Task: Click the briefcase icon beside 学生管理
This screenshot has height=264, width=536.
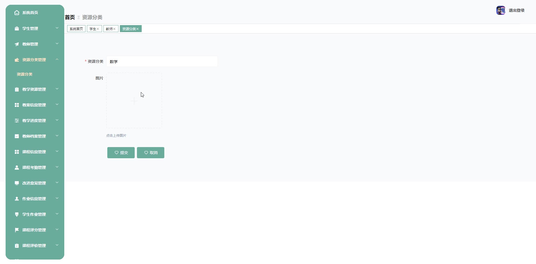Action: 17,28
